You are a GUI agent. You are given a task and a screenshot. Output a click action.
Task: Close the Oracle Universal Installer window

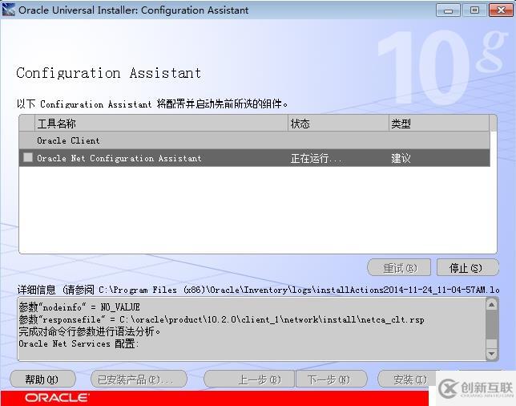point(501,10)
